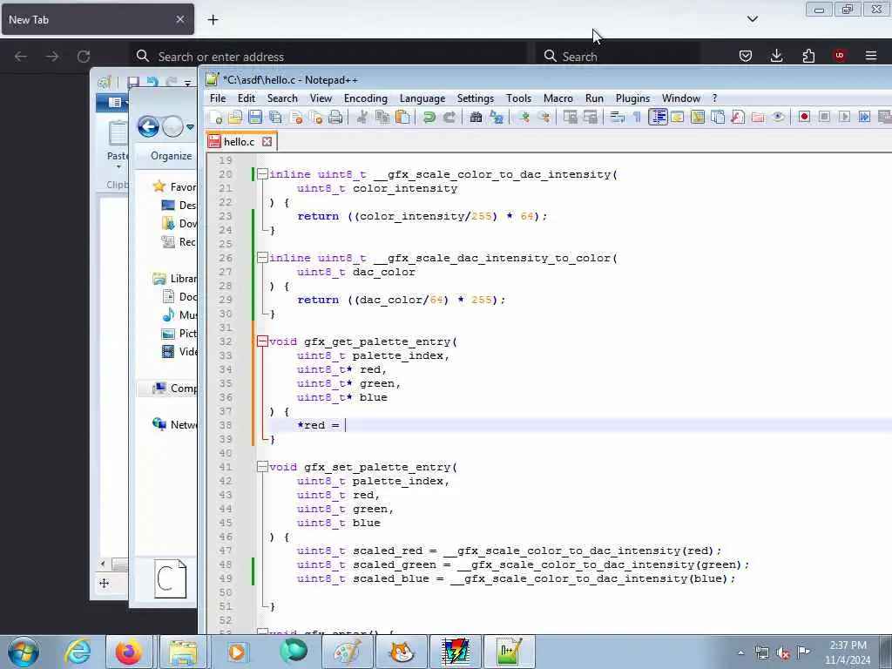Collapse the gfx_set_palette_entry function fold
The image size is (892, 669).
point(262,467)
